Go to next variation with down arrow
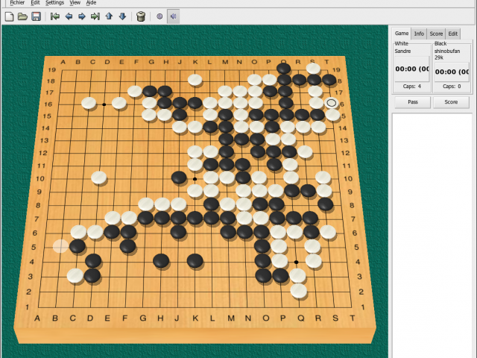Viewport: 477px width, 358px height. click(x=122, y=16)
